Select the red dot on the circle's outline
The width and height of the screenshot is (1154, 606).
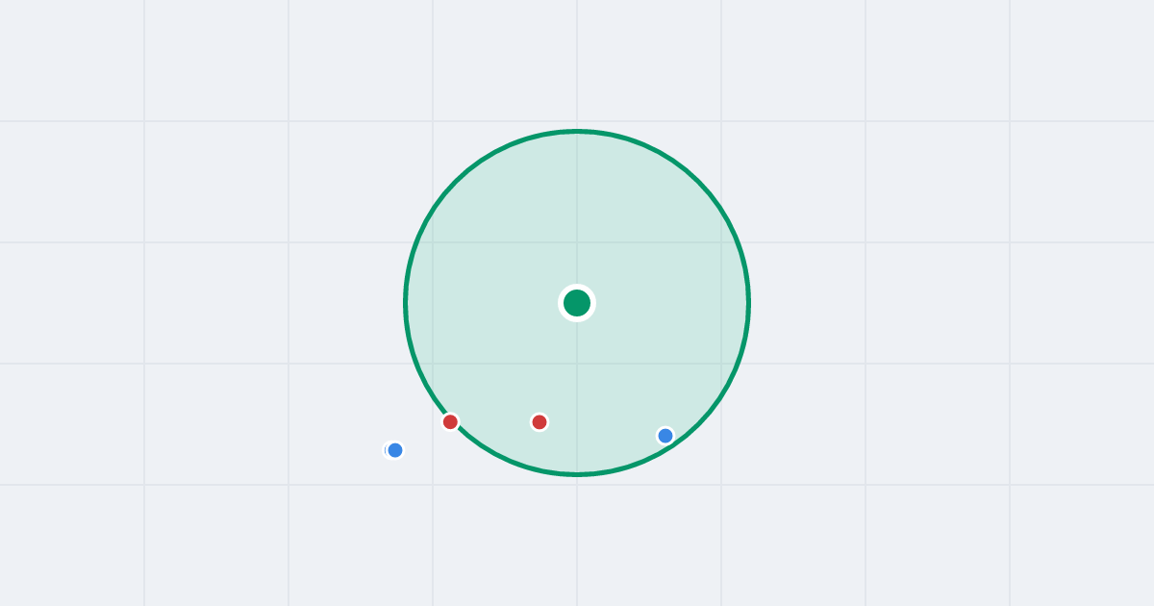coord(450,421)
